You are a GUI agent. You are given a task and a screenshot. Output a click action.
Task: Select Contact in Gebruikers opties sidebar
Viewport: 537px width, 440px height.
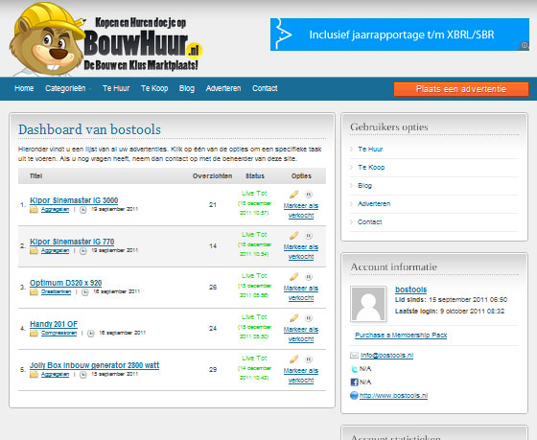370,221
